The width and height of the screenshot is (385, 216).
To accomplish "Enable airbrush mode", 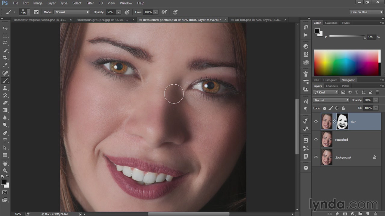I will pos(164,12).
